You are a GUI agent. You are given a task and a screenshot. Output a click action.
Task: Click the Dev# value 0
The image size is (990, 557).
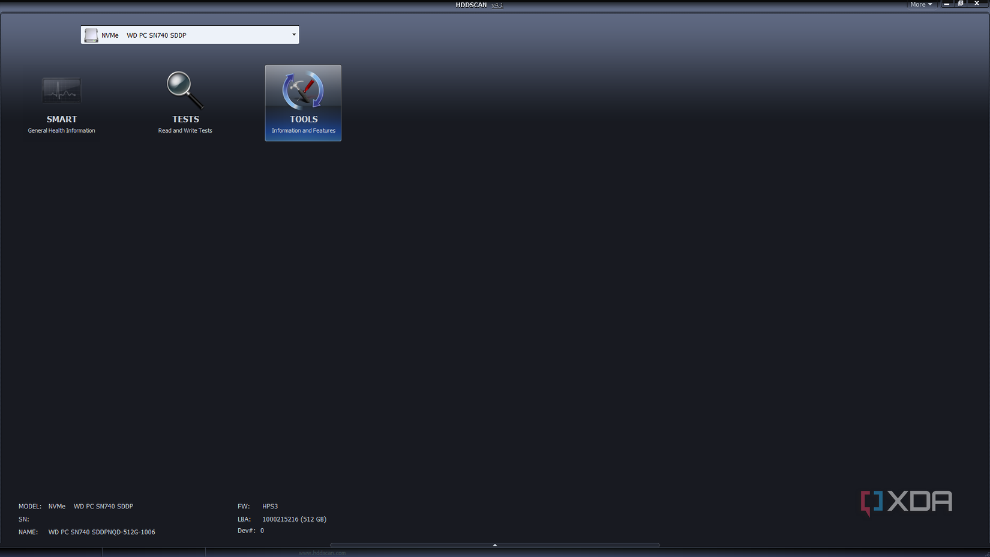pos(262,531)
